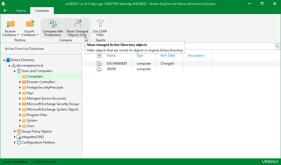Image resolution: width=281 pixels, height=165 pixels.
Task: Click the Export Container icon
Action: [x=30, y=24]
